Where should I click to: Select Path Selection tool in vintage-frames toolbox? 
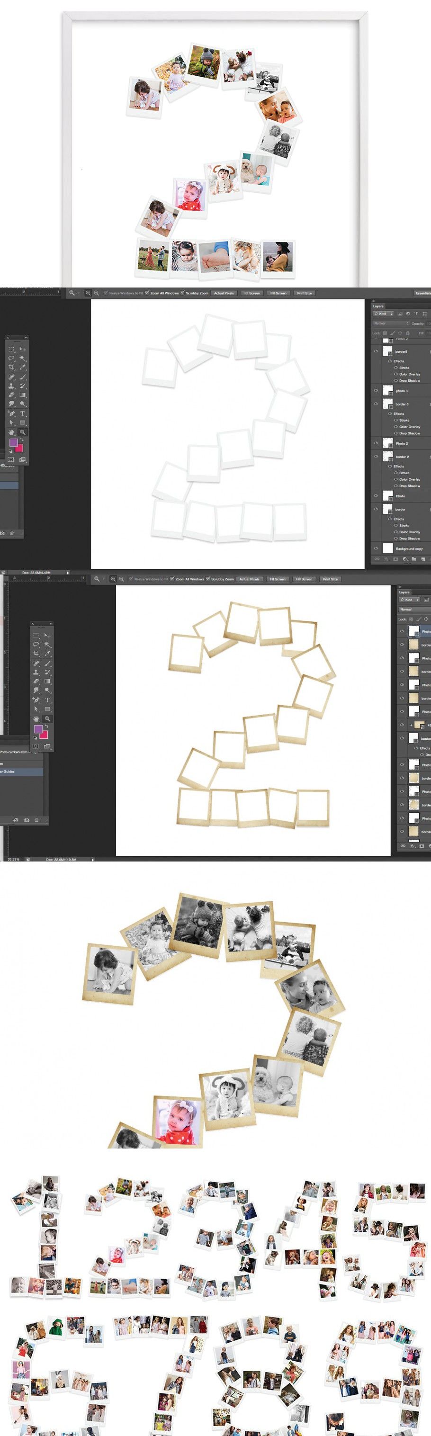[36, 709]
